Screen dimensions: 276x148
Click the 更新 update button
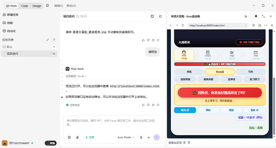click(x=51, y=143)
